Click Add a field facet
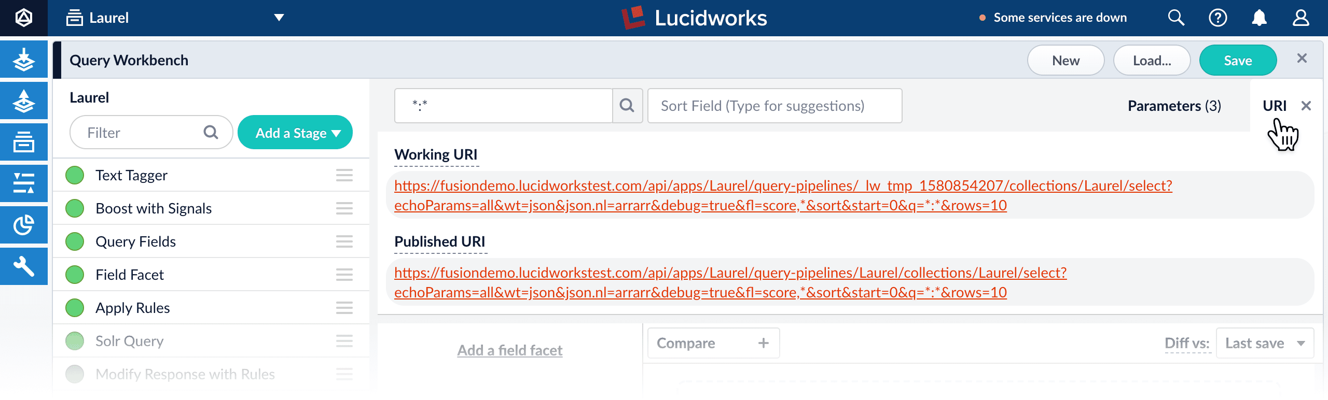Screen dimensions: 1328x400 [509, 350]
